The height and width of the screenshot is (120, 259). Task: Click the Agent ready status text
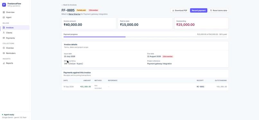tap(9, 115)
